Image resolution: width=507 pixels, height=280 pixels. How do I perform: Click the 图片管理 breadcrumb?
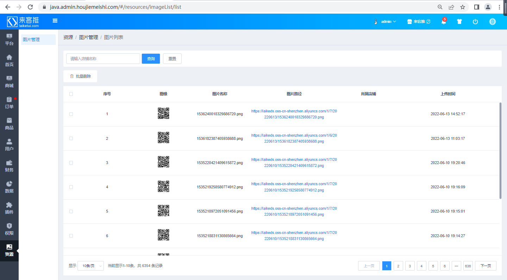88,37
